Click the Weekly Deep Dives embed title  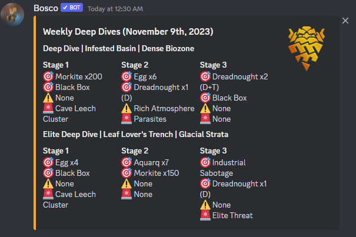pos(128,32)
